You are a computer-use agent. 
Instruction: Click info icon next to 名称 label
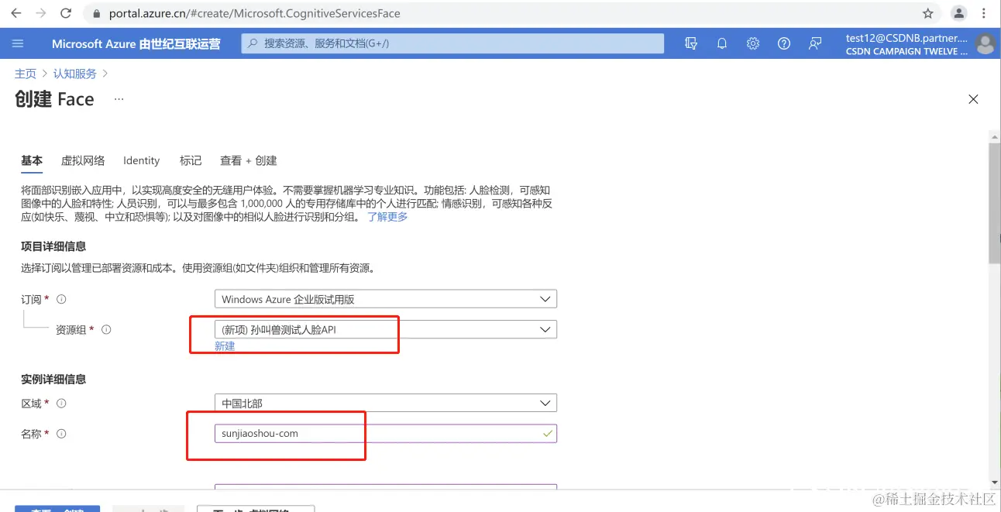point(61,434)
